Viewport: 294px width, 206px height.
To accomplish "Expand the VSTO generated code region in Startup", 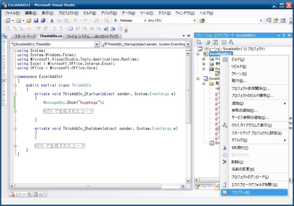I will tap(15, 111).
